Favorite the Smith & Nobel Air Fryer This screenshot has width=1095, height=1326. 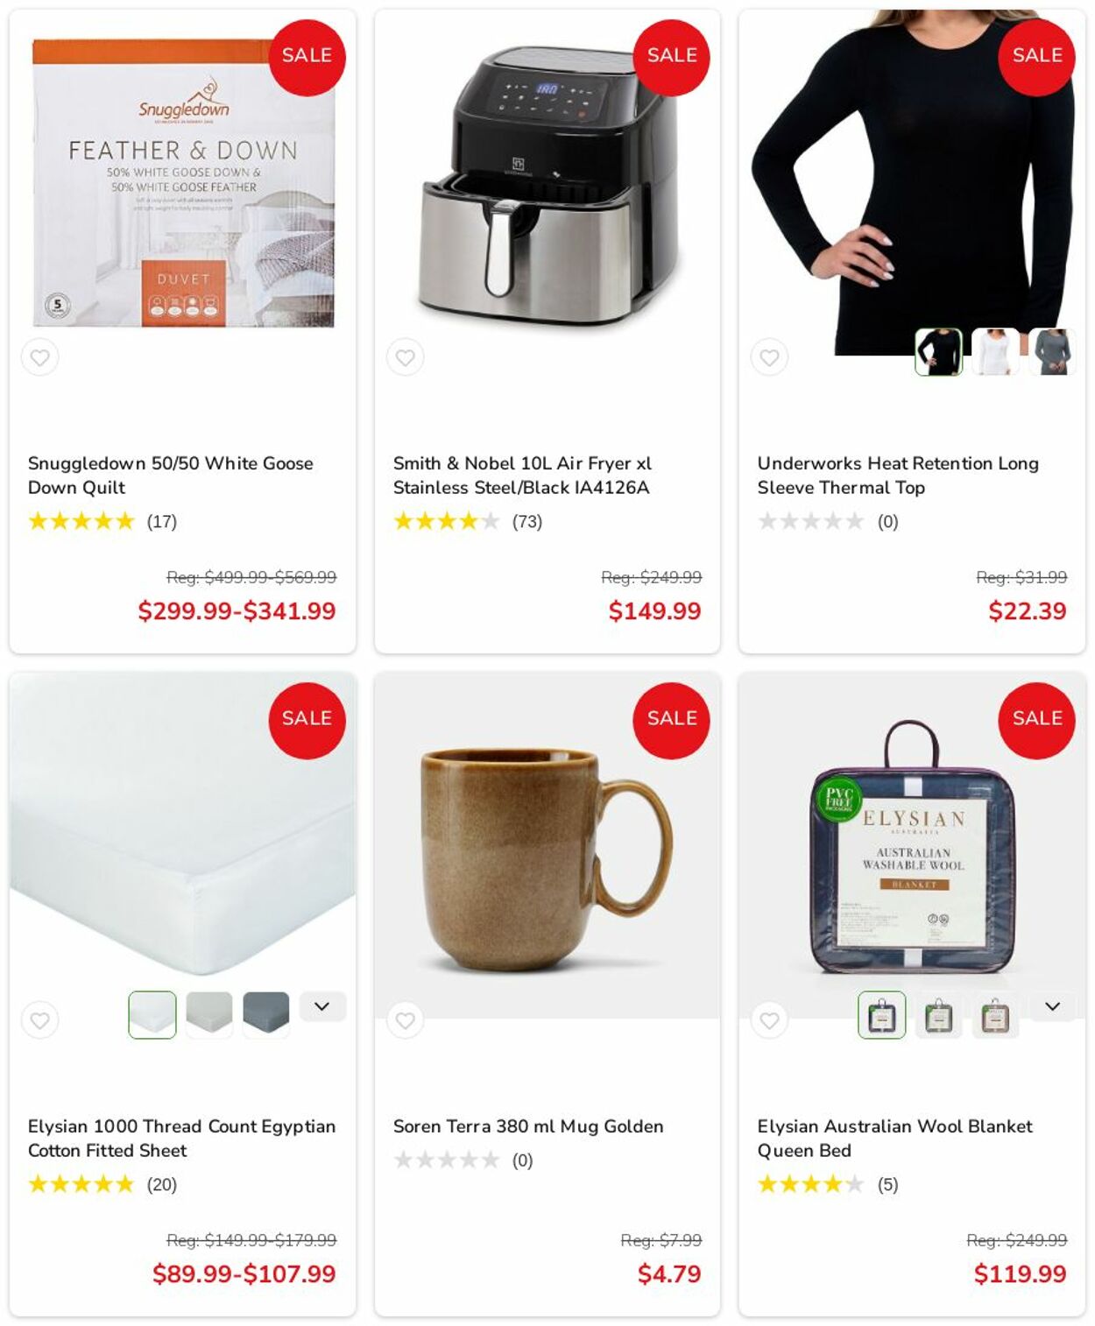point(405,357)
